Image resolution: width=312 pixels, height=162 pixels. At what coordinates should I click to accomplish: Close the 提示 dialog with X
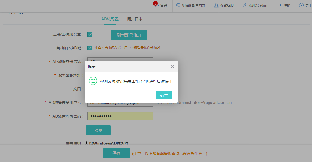click(172, 67)
